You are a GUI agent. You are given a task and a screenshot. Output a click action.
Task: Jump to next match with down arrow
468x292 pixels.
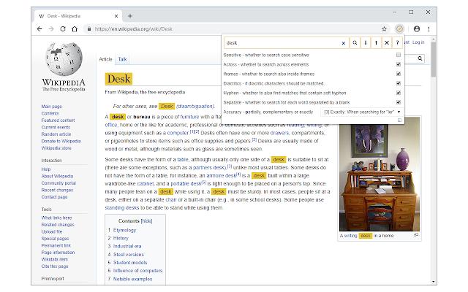pyautogui.click(x=366, y=42)
